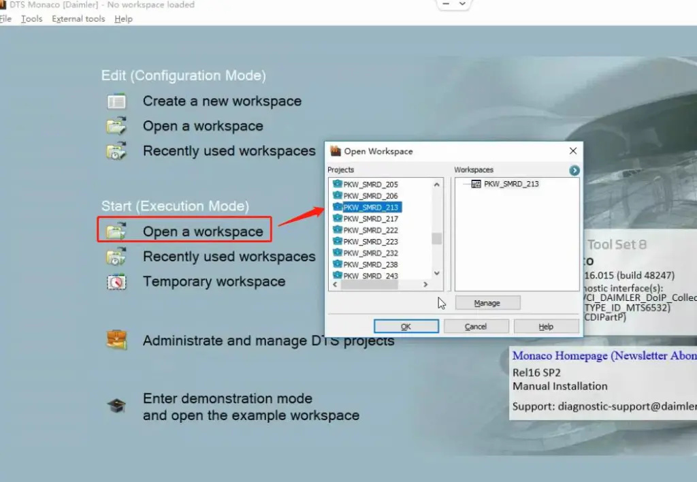The height and width of the screenshot is (482, 697).
Task: Click the folder icon for Open a workspace under Edit
Action: pos(116,126)
